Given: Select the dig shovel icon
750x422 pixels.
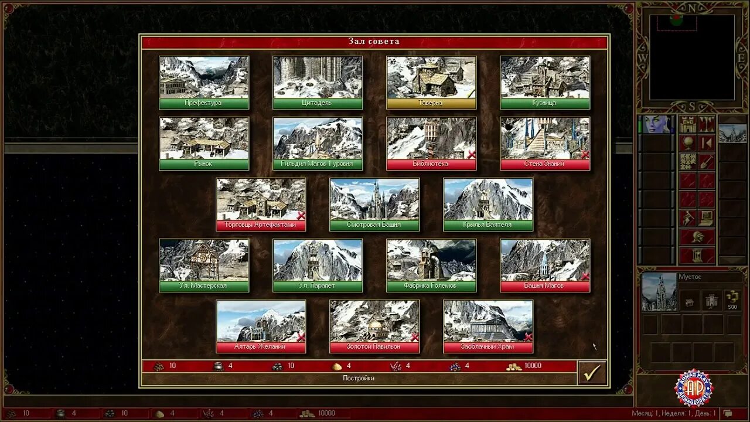Looking at the screenshot, I should point(707,162).
